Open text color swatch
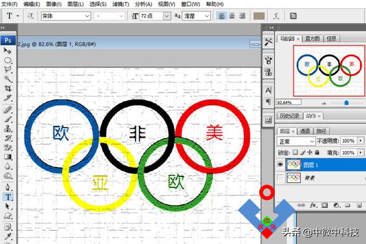 click(259, 16)
